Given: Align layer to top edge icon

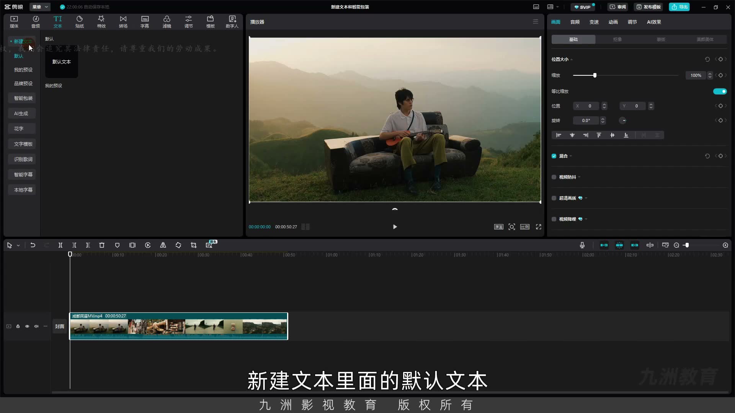Looking at the screenshot, I should pyautogui.click(x=599, y=135).
